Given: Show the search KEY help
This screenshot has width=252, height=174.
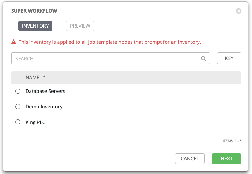Looking at the screenshot, I should point(229,59).
